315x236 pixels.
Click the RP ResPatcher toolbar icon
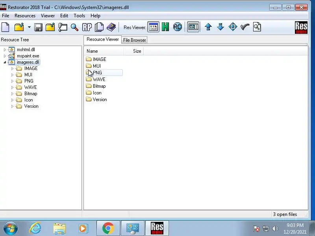87,27
